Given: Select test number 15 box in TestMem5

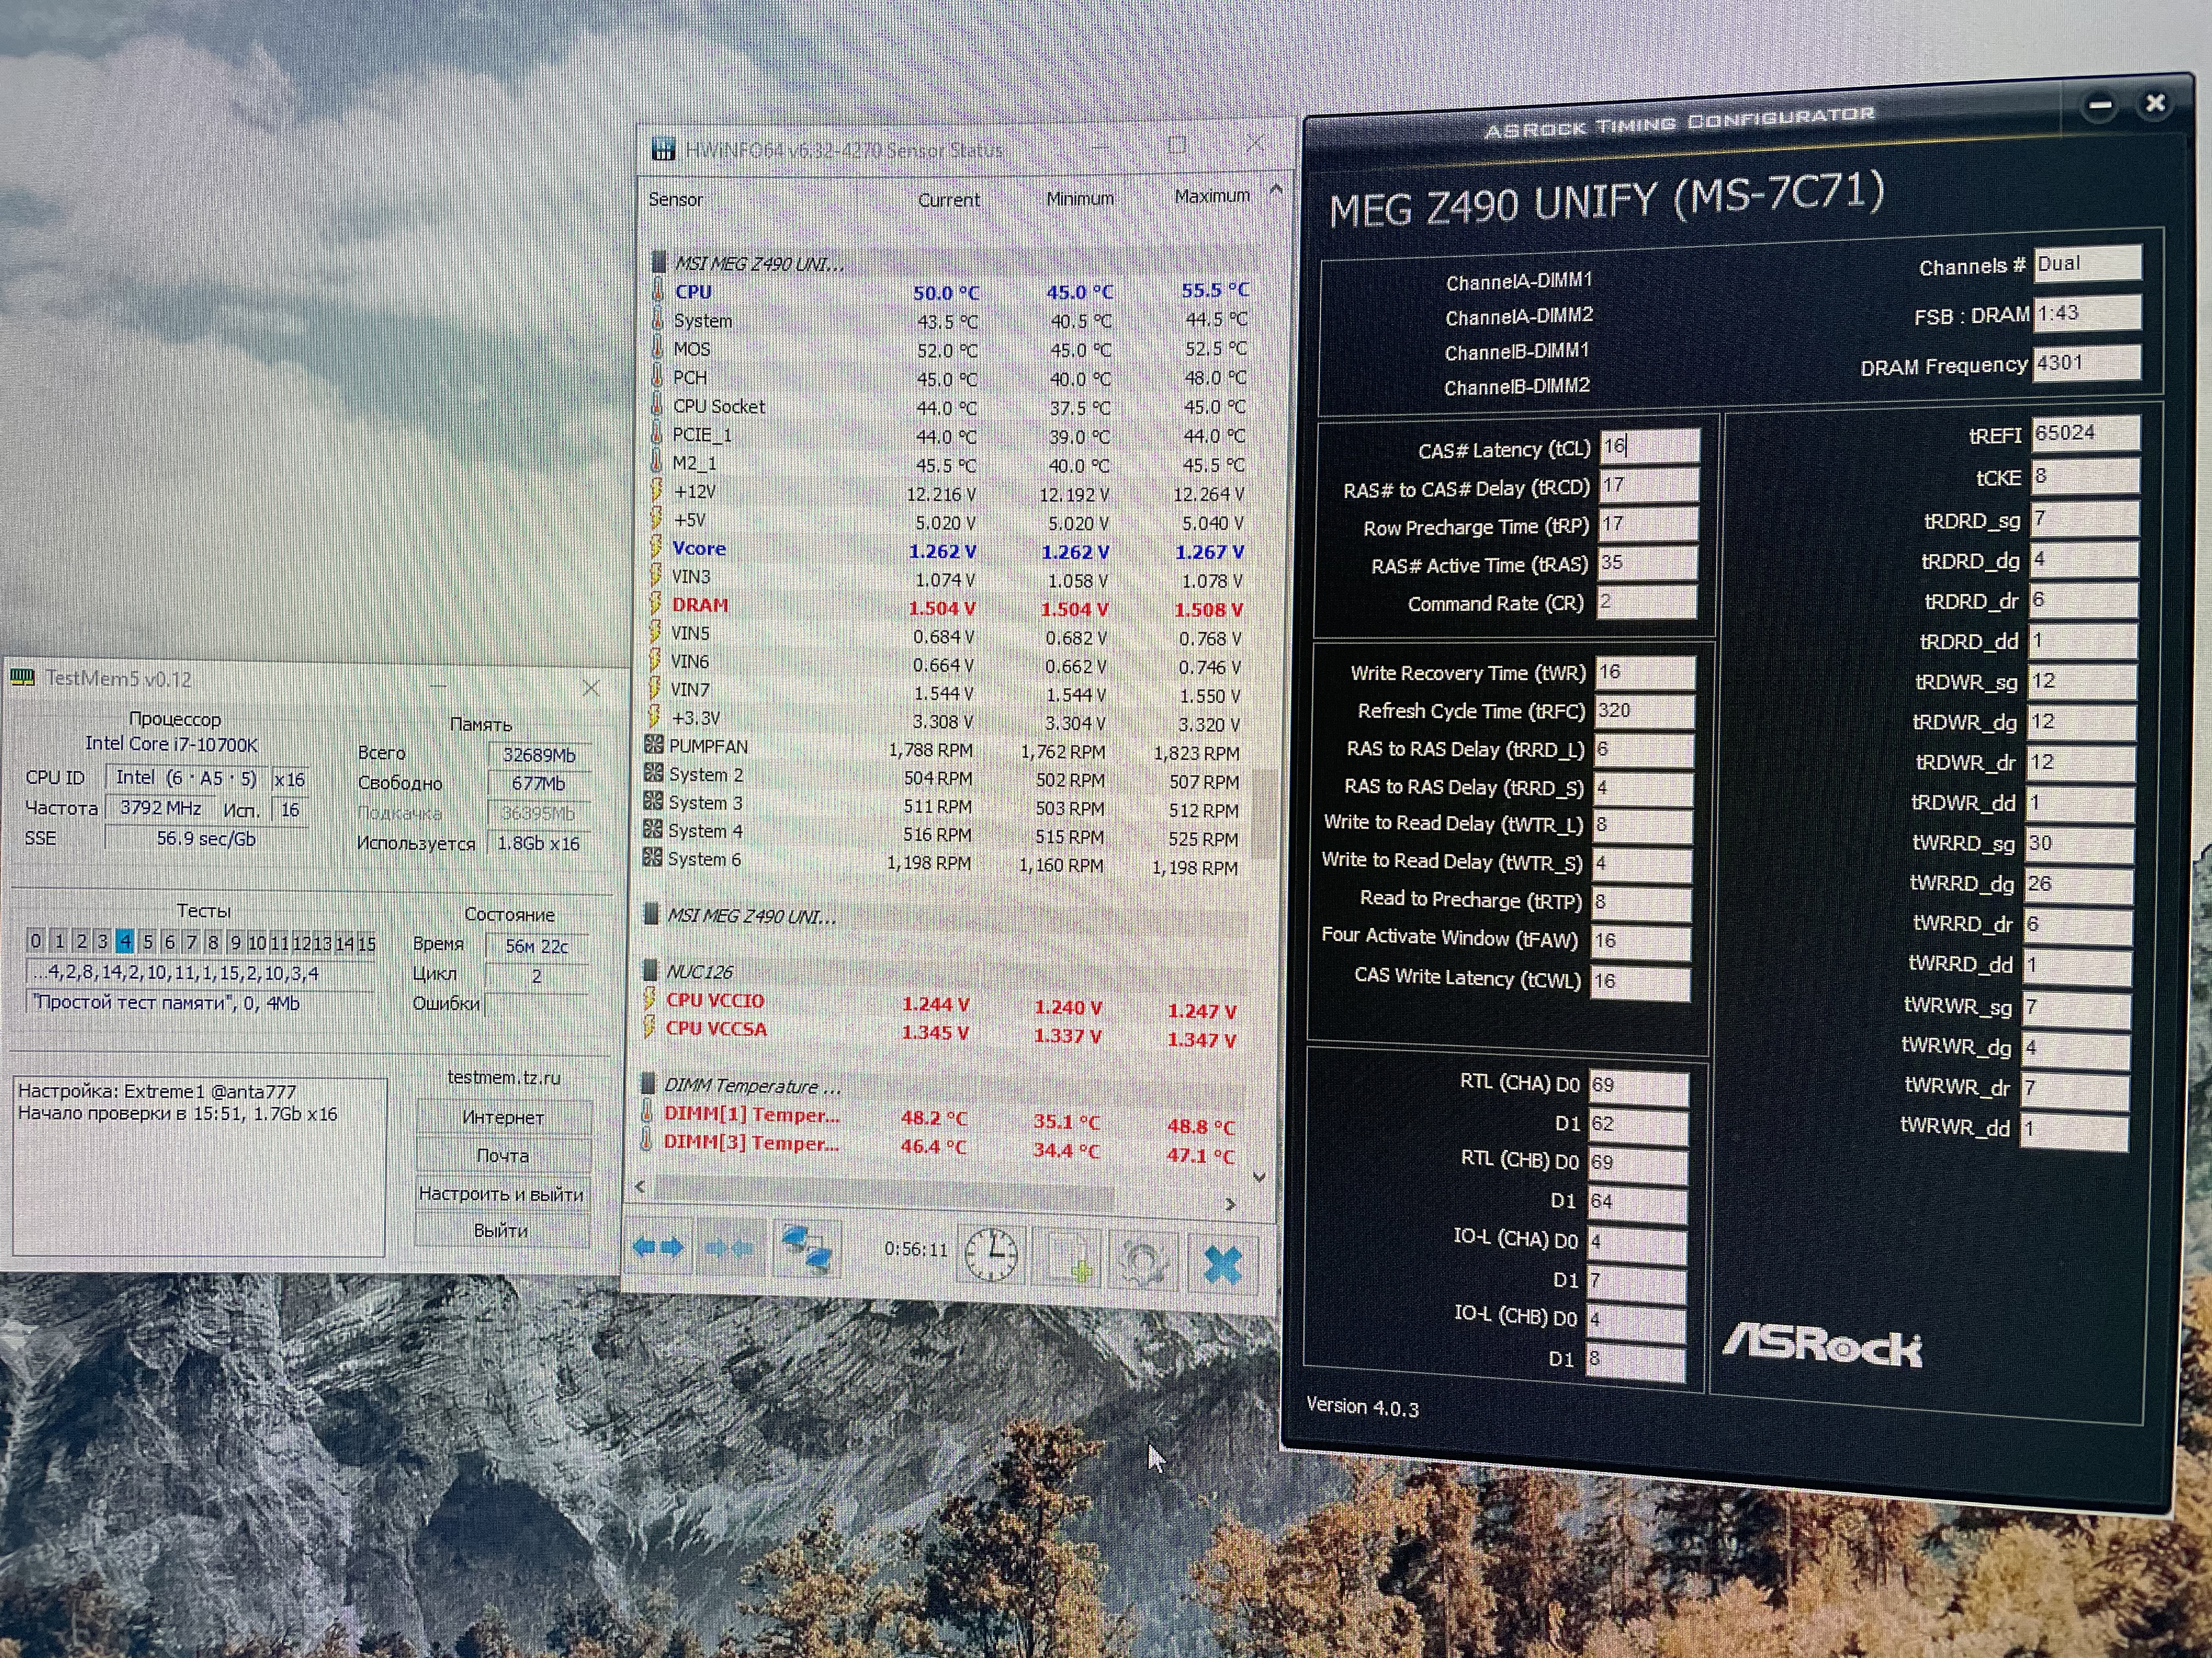Looking at the screenshot, I should tap(367, 944).
